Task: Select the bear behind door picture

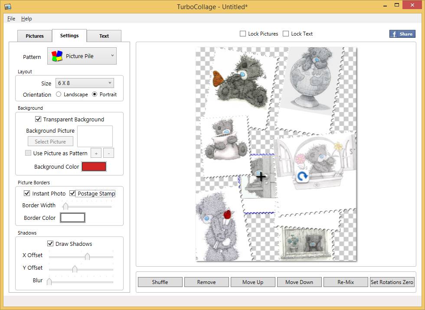Action: [259, 184]
